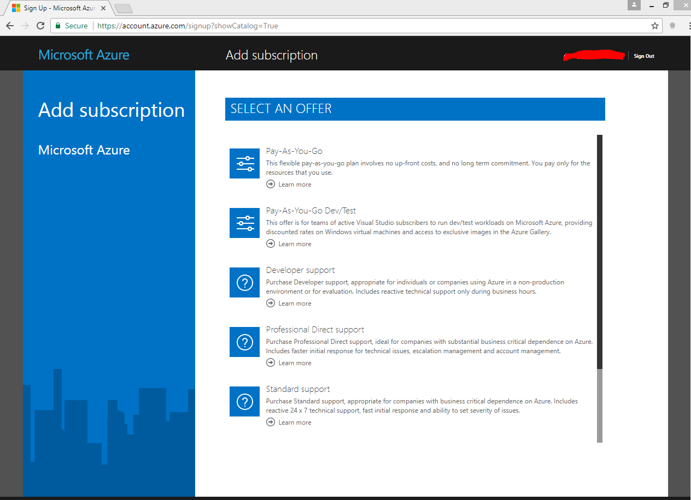This screenshot has height=500, width=691.
Task: Click the Professional Direct support description text
Action: pos(429,346)
